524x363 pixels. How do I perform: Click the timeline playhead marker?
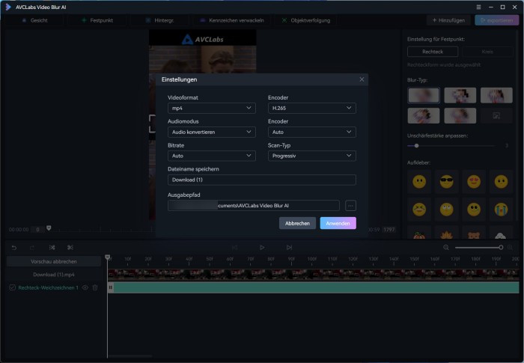pos(108,257)
